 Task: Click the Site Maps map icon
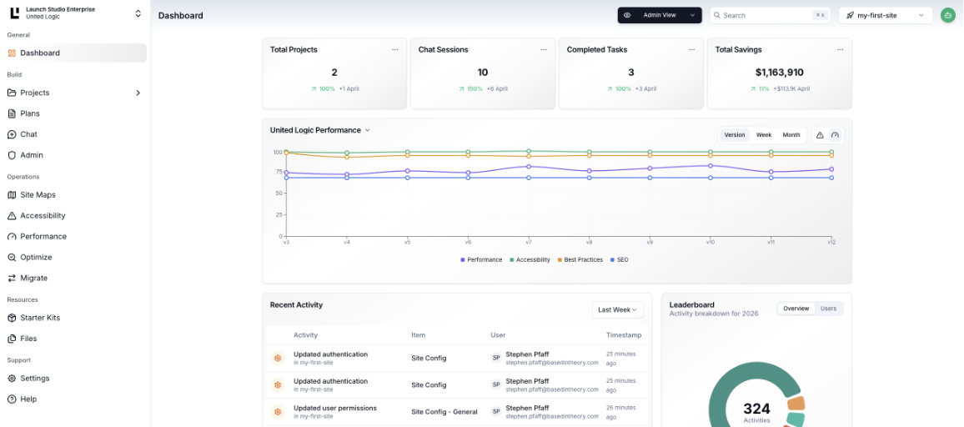12,195
